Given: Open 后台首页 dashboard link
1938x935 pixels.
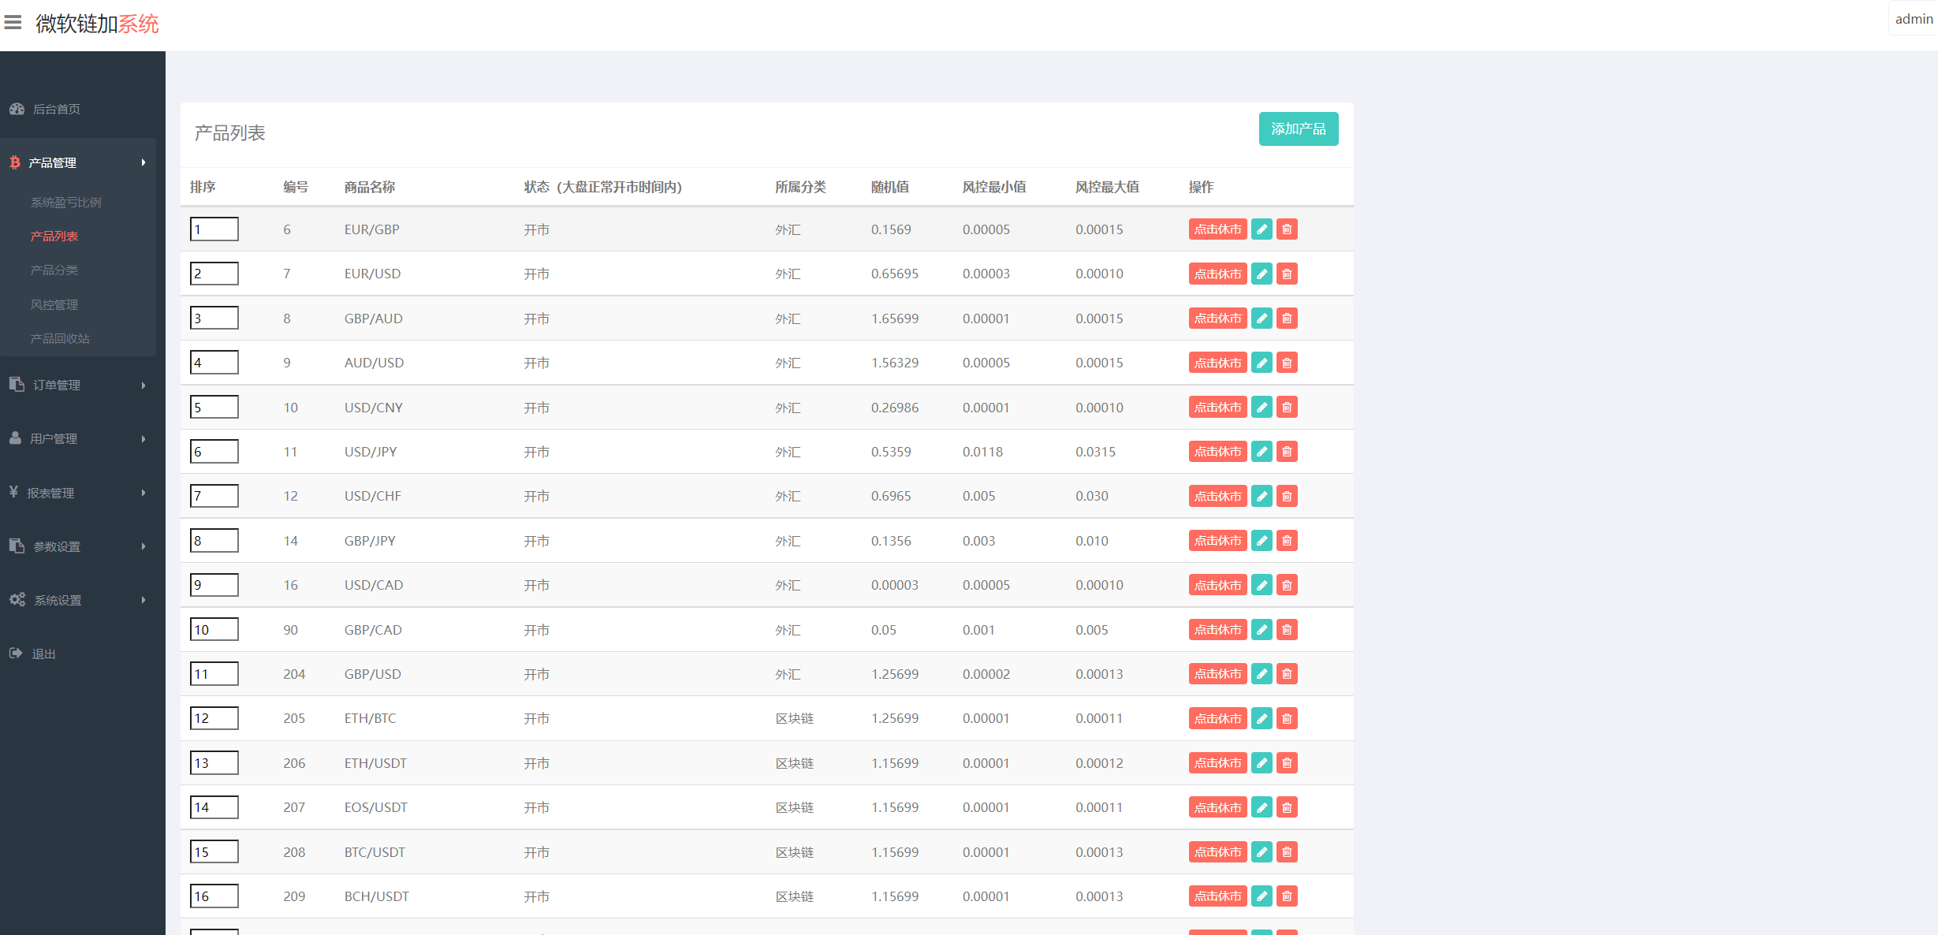Looking at the screenshot, I should click(55, 109).
